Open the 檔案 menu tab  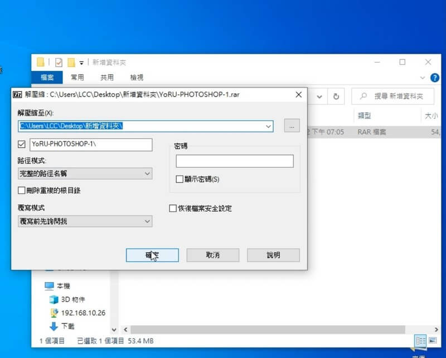[x=47, y=78]
